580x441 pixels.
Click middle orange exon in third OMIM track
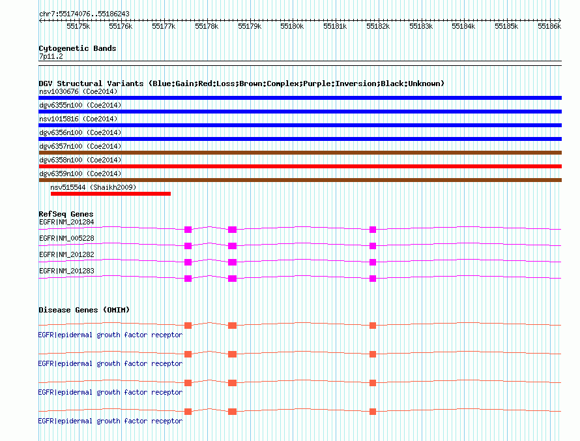(x=232, y=383)
